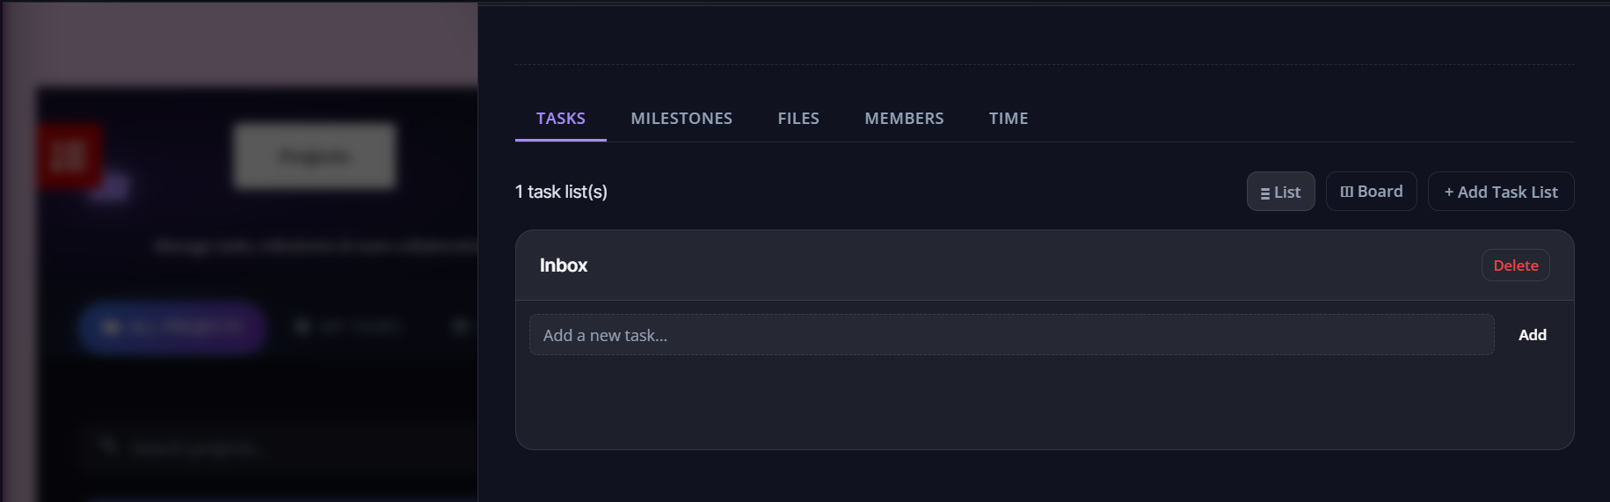Switch to Board view
The height and width of the screenshot is (502, 1610).
point(1371,192)
